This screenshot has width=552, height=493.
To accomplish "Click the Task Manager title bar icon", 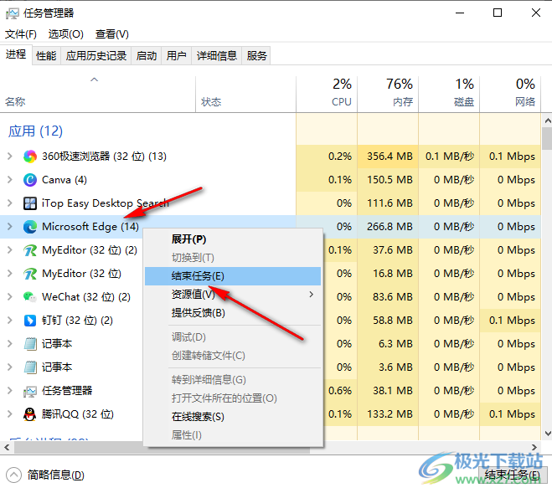I will (x=13, y=13).
